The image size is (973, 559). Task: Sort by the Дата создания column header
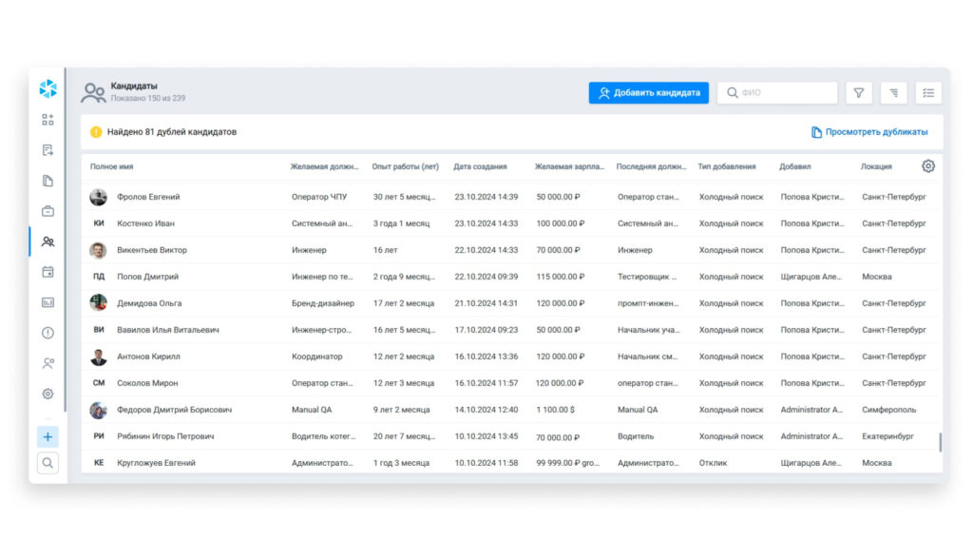[x=480, y=166]
